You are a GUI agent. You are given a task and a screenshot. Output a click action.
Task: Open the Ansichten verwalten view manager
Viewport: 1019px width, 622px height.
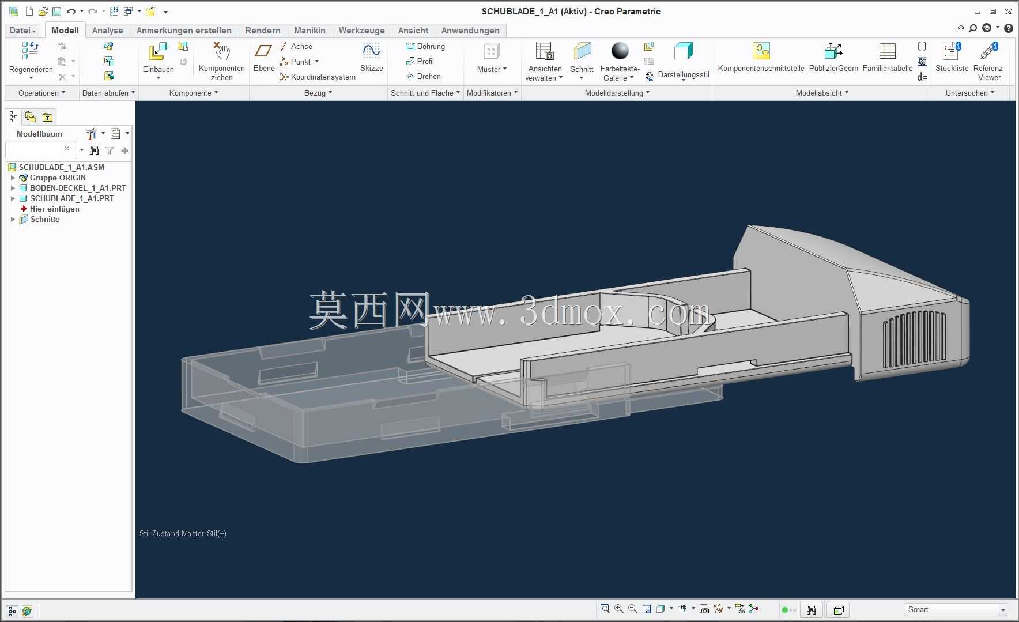(545, 51)
